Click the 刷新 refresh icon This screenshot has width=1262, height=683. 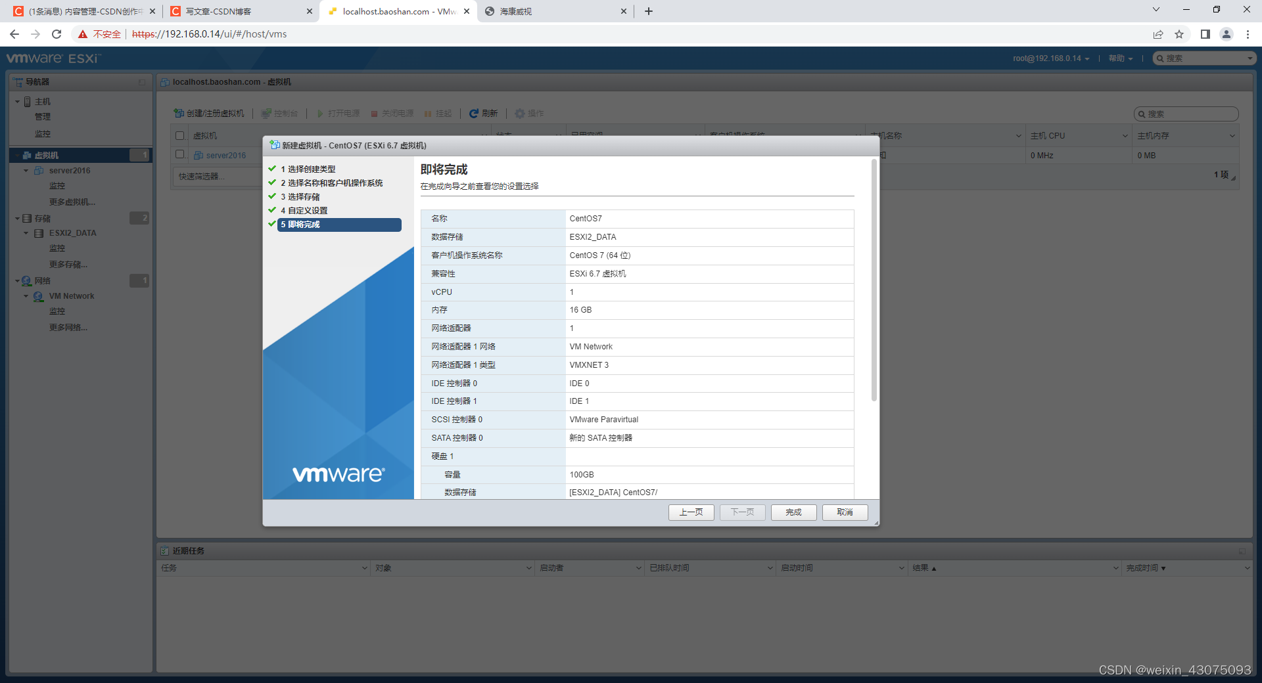click(x=473, y=114)
